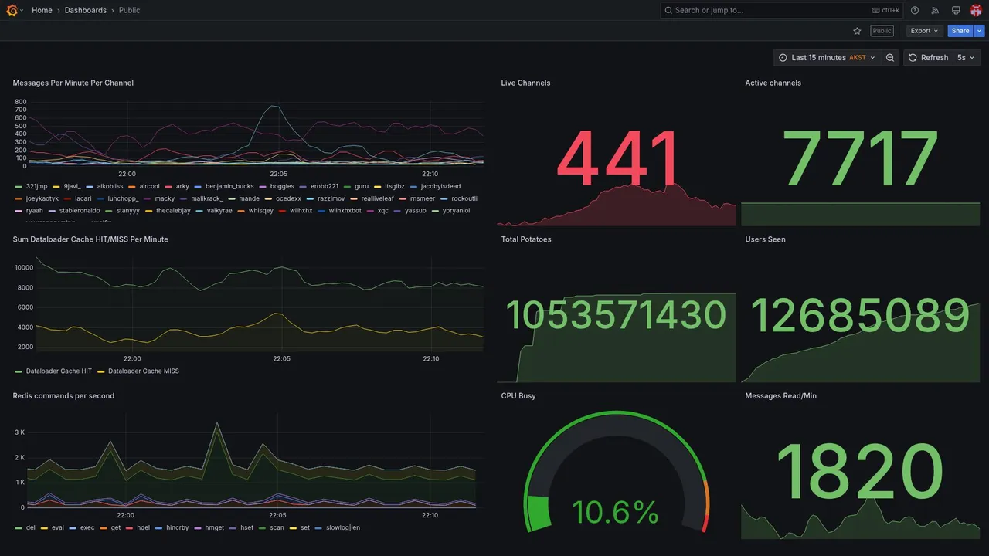Click the guru legend color swatch
The image size is (989, 556).
click(x=348, y=187)
